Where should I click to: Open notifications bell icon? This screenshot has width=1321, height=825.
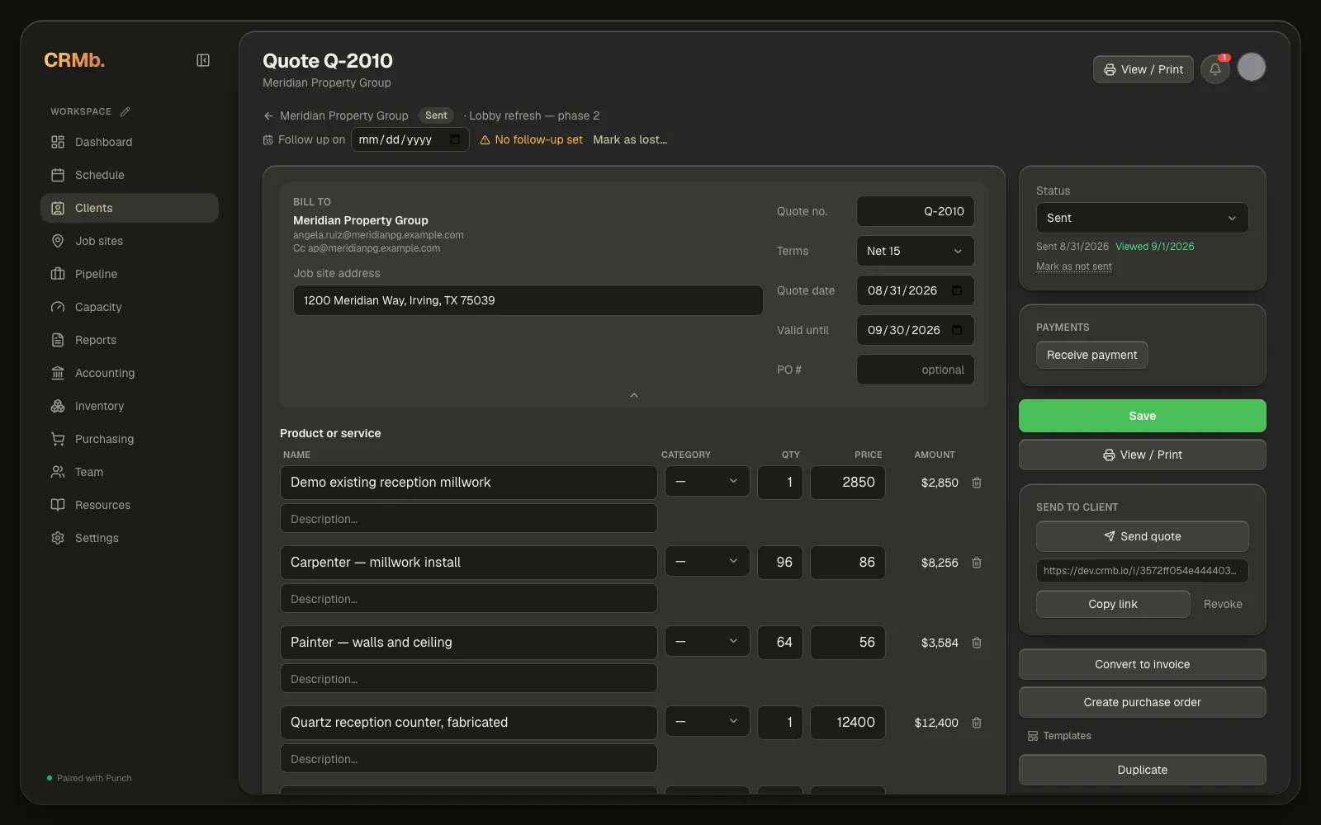(x=1215, y=69)
